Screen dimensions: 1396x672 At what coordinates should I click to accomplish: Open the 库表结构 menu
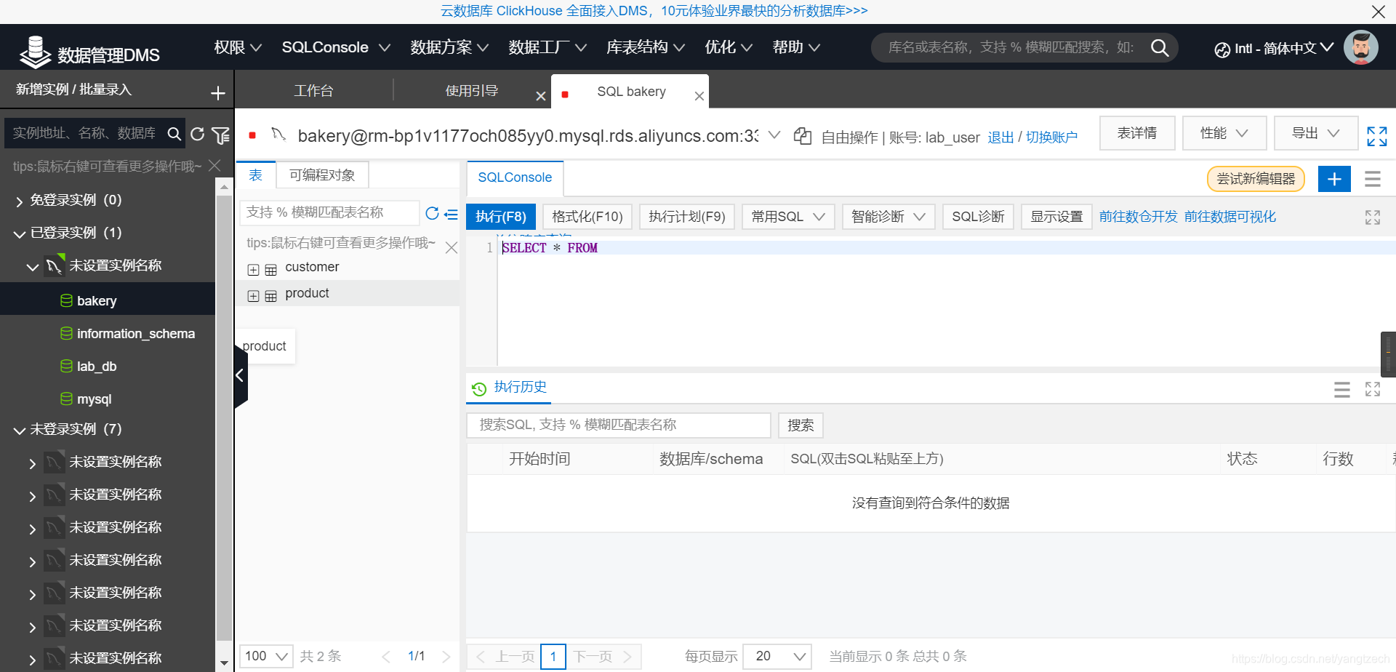(646, 47)
